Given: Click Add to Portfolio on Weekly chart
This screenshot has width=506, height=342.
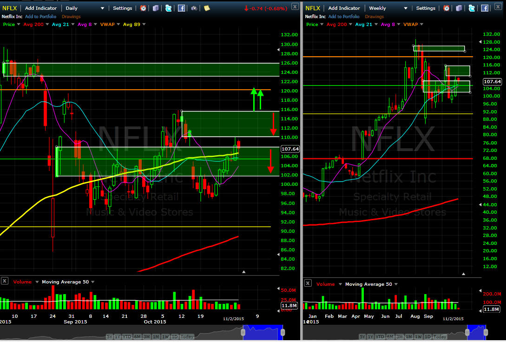Looking at the screenshot, I should 344,16.
